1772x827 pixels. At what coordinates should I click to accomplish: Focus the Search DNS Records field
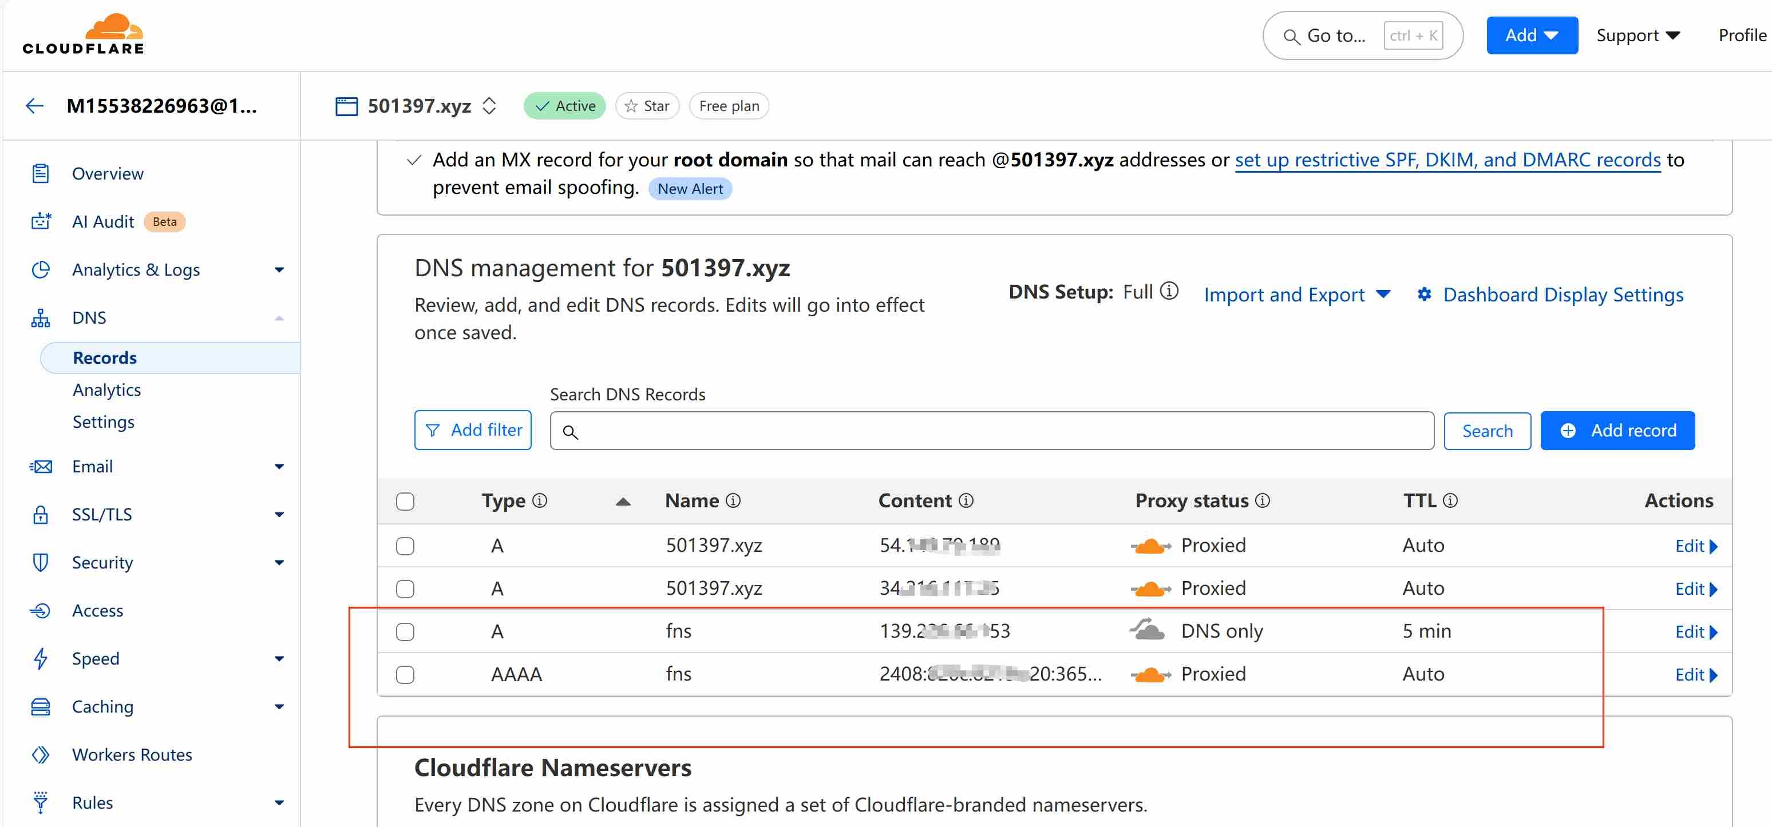point(992,431)
